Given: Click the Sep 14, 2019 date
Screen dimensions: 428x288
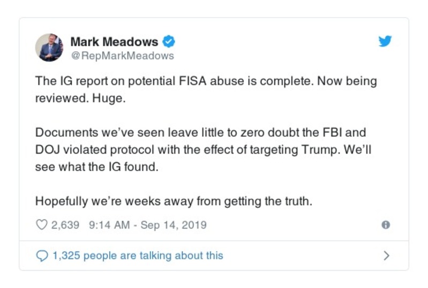Looking at the screenshot, I should coord(173,225).
